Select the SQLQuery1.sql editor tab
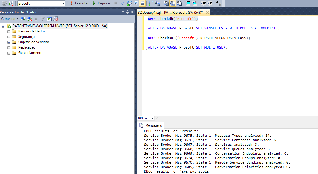The height and width of the screenshot is (174, 318). (170, 13)
